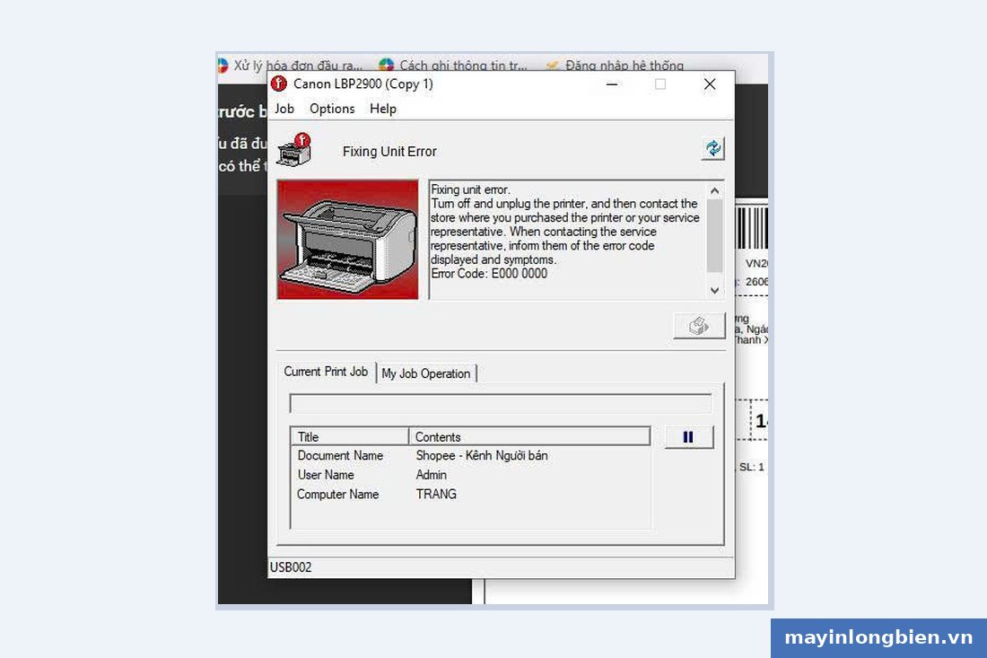
Task: Minimize the Canon LBP2900 window
Action: point(612,84)
